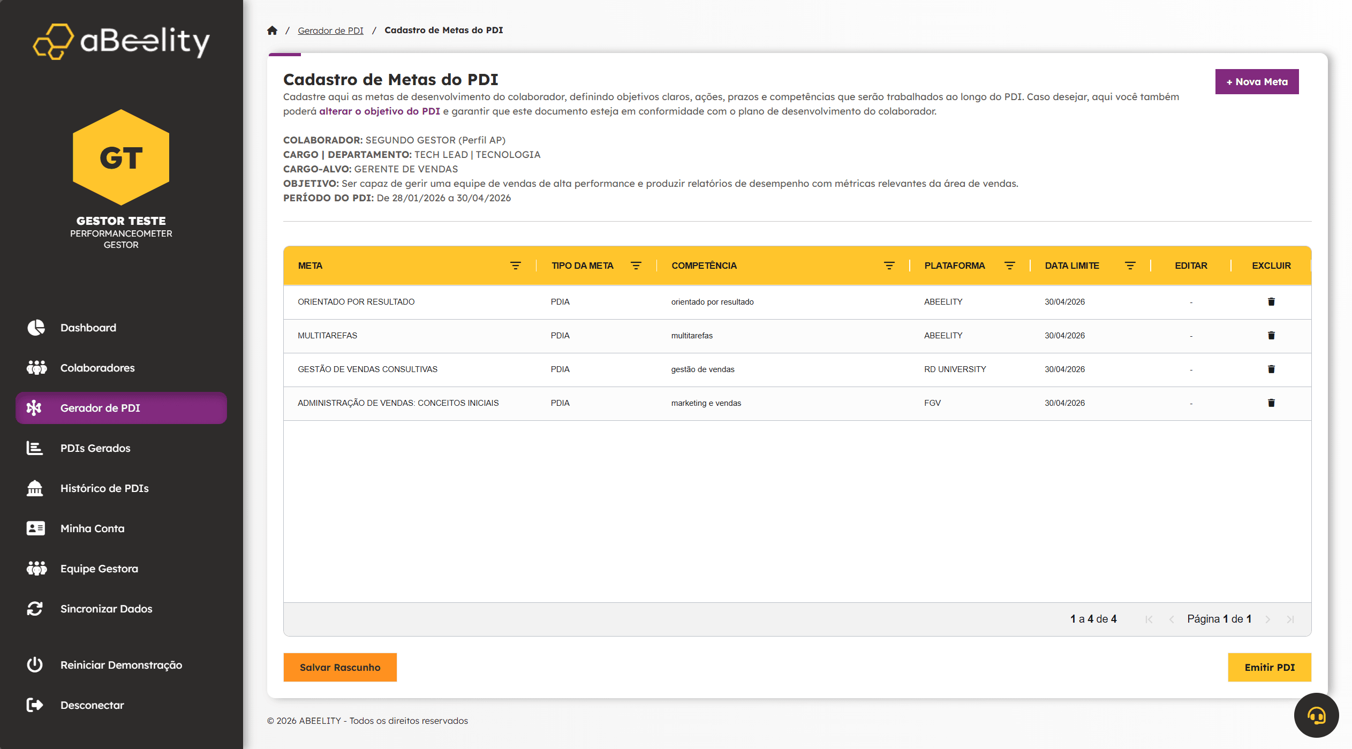1352x749 pixels.
Task: Open Histórico de PDIs section
Action: (104, 488)
